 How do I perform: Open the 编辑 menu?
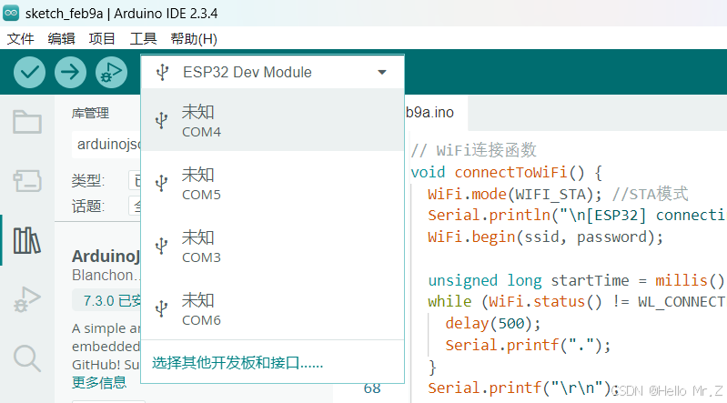coord(61,38)
